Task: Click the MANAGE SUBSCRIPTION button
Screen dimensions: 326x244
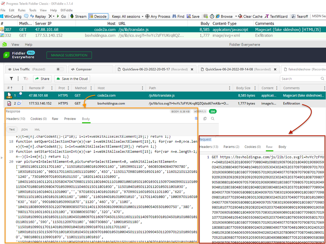Action: [x=69, y=55]
